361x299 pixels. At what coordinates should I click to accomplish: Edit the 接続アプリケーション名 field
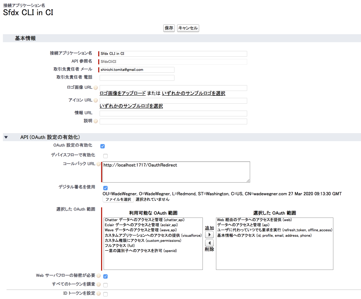[x=173, y=54]
